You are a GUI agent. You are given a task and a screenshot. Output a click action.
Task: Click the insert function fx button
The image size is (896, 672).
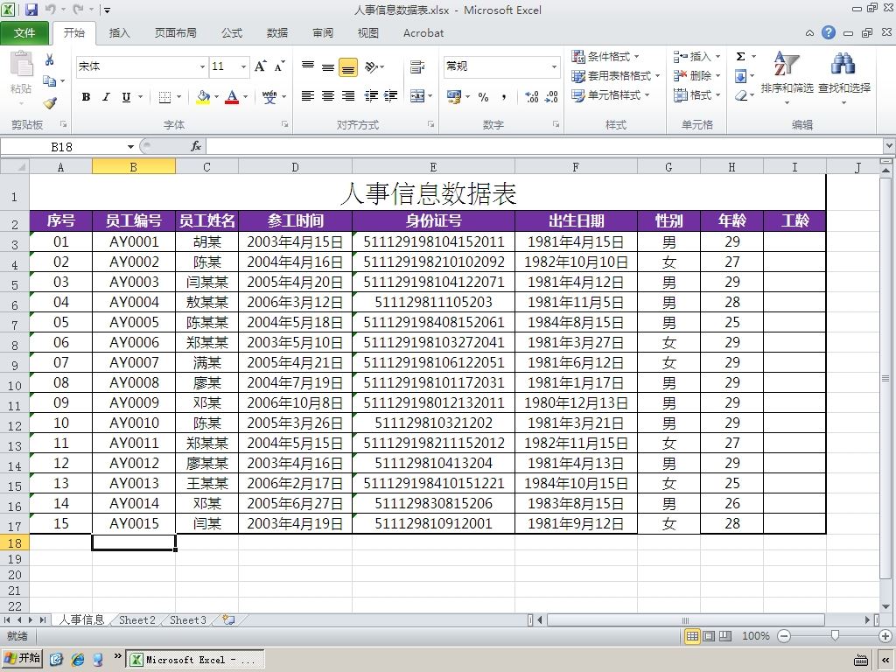pos(195,147)
